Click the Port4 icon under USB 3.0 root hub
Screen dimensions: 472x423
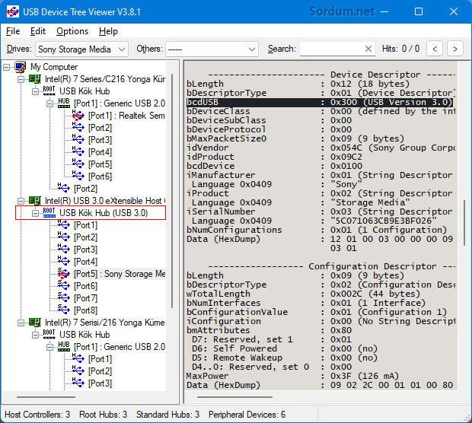[64, 262]
